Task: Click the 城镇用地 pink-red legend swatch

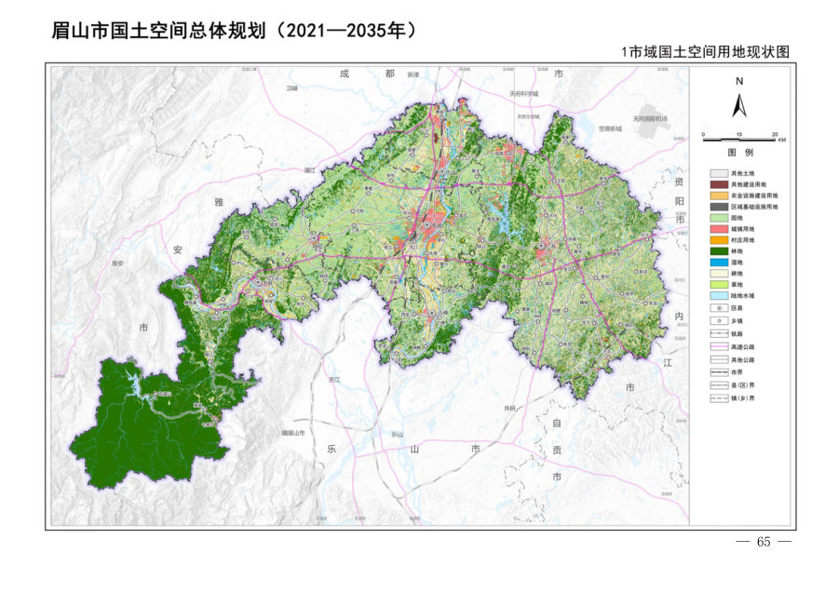Action: click(x=719, y=229)
